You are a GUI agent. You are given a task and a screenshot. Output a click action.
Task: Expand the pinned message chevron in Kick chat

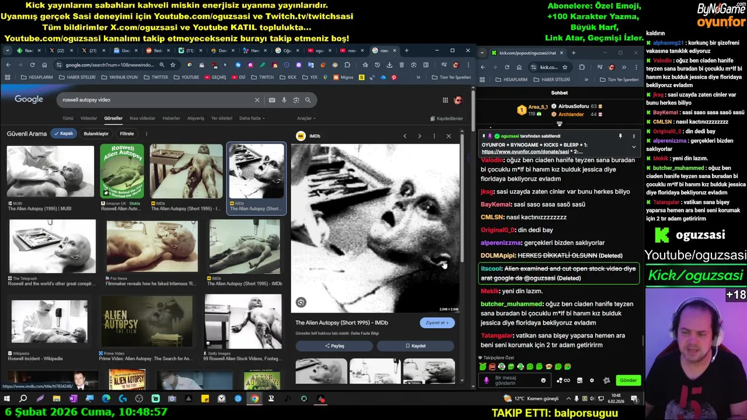(x=634, y=147)
